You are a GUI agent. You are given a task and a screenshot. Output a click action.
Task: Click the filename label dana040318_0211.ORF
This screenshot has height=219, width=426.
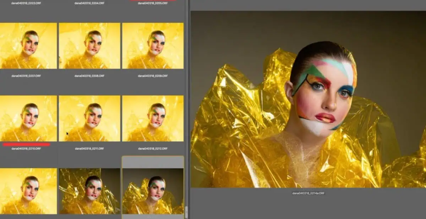point(89,148)
